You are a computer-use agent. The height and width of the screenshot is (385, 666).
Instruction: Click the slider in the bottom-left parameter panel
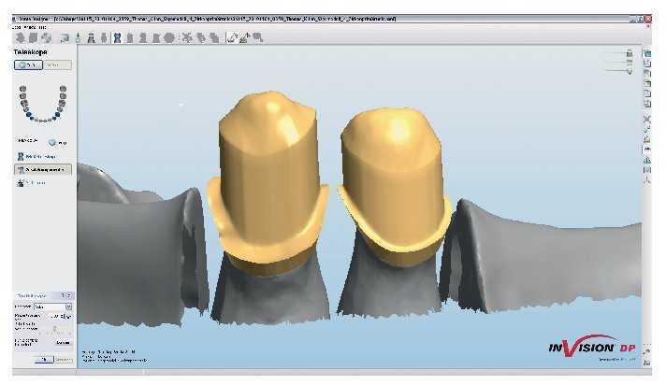pos(54,328)
